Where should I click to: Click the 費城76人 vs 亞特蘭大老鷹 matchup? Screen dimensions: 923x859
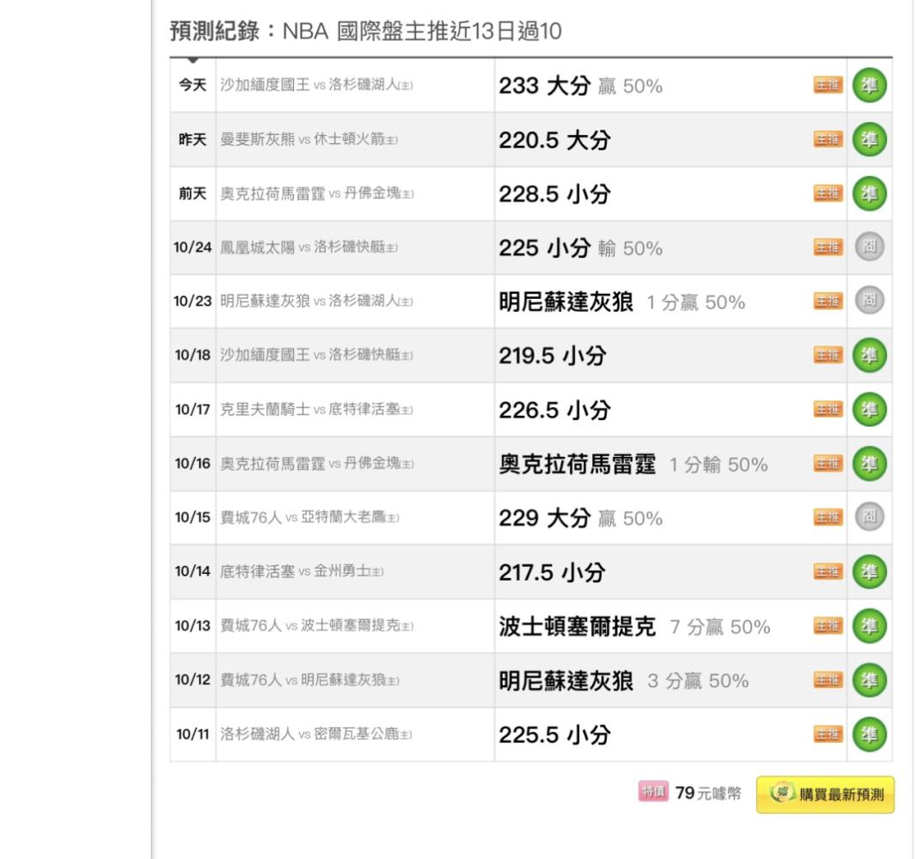pyautogui.click(x=309, y=518)
